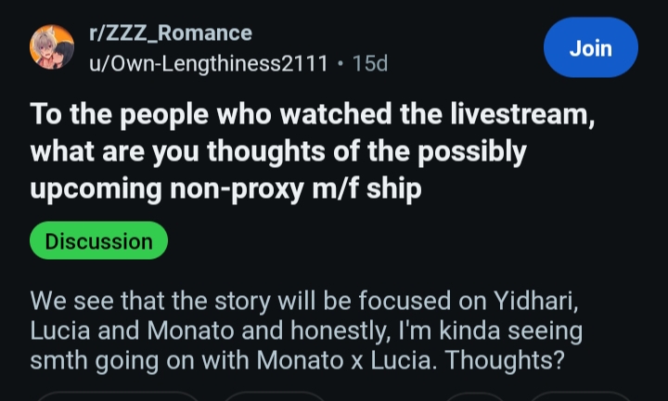The image size is (668, 401).
Task: Tap the Join button
Action: [590, 47]
